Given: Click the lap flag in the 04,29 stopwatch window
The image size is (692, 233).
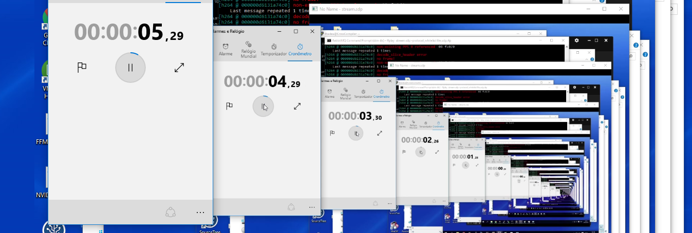Looking at the screenshot, I should [x=230, y=106].
